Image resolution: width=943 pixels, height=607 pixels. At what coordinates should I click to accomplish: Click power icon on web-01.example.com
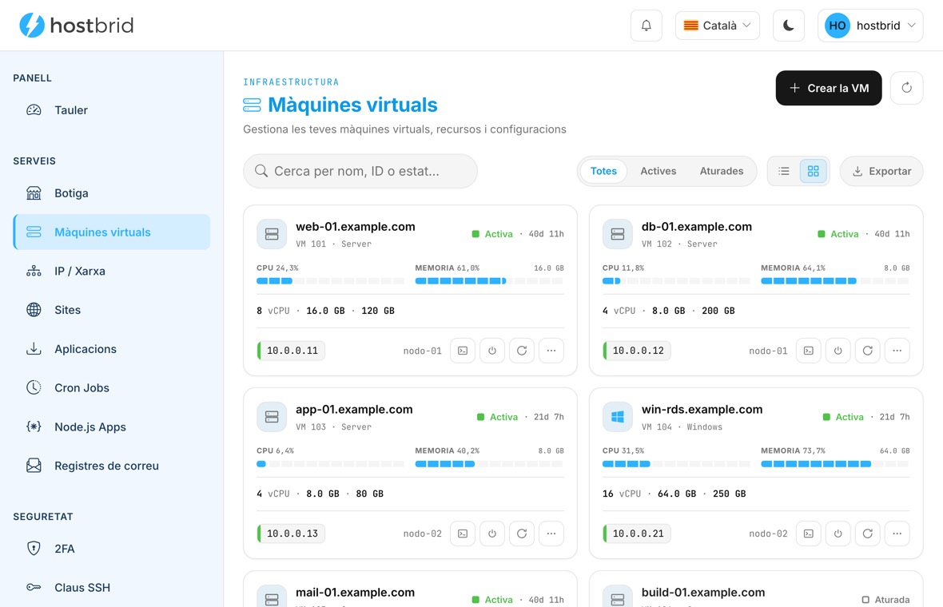(492, 351)
